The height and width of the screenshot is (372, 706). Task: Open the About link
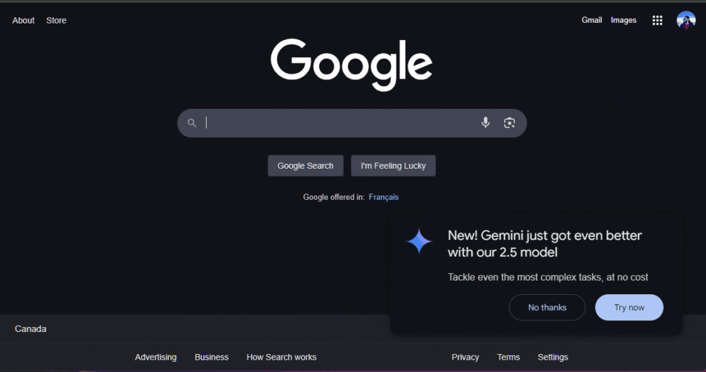23,20
